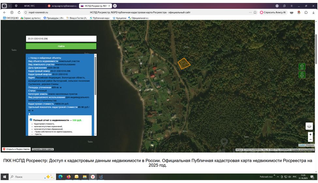
Task: Collapse panel with white triangle arrow
Action: (x=29, y=114)
